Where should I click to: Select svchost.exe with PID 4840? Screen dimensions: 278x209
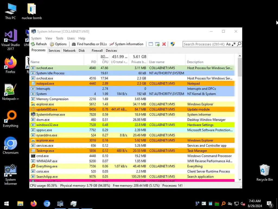[132, 68]
